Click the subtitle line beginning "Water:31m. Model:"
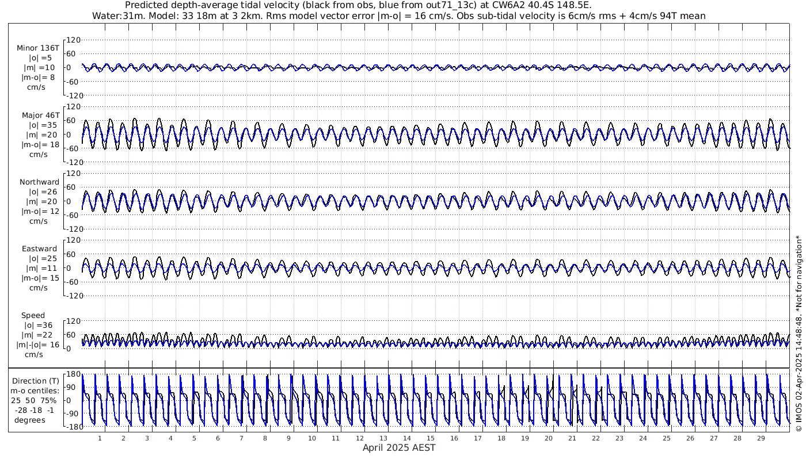The image size is (806, 460). (x=398, y=16)
